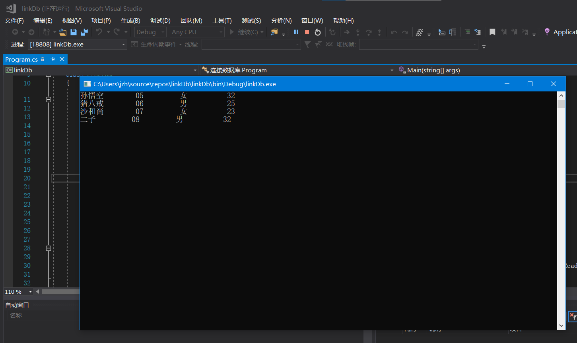Click the console vertical scrollbar thumb
This screenshot has height=343, width=577.
[561, 104]
